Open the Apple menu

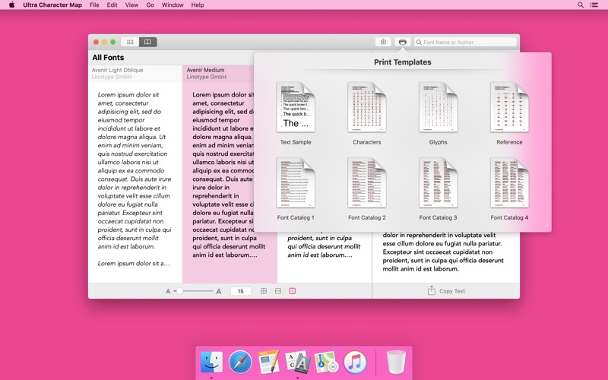point(11,5)
